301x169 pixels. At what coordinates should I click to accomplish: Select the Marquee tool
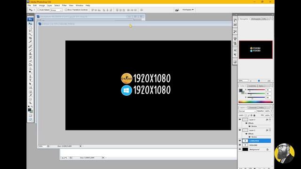point(30,27)
